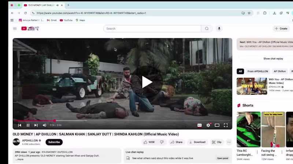This screenshot has height=164, width=293.
Task: Enter full screen mode
Action: pos(226,125)
